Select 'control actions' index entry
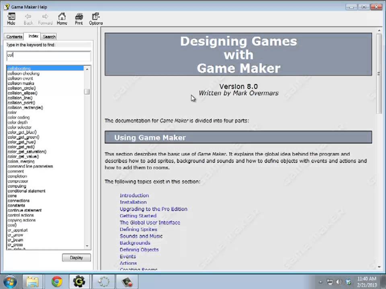 (x=21, y=215)
